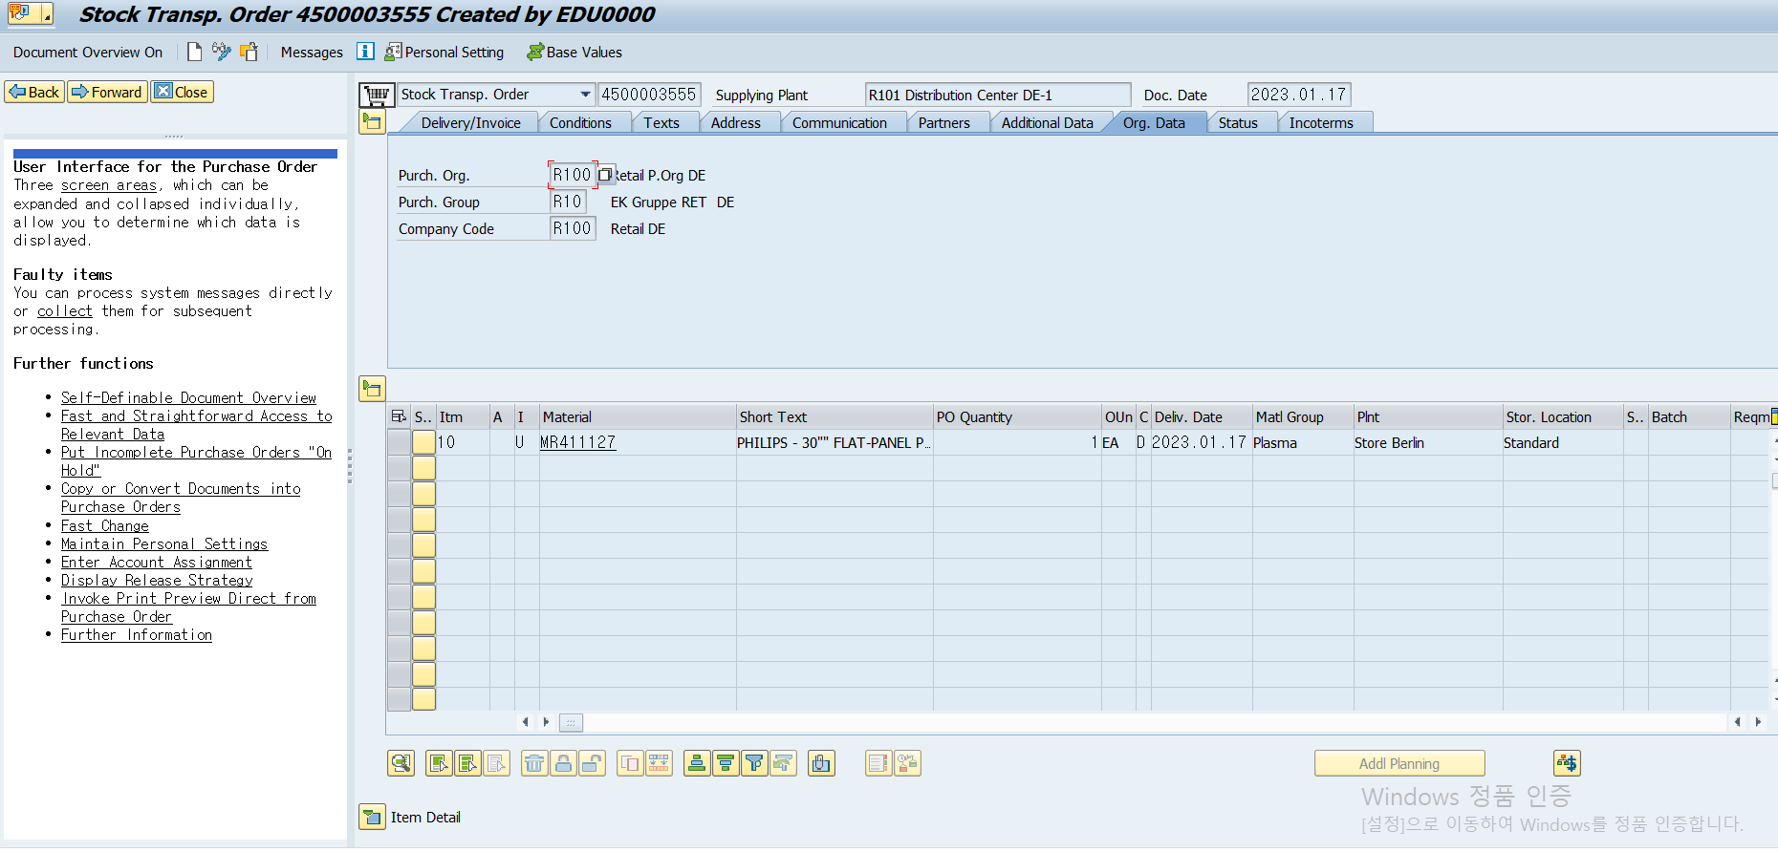The width and height of the screenshot is (1778, 852).
Task: Open material link MR411127
Action: pyautogui.click(x=577, y=442)
